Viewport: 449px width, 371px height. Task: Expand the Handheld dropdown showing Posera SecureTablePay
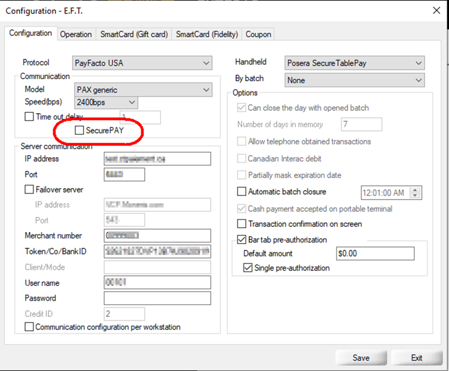[355, 63]
